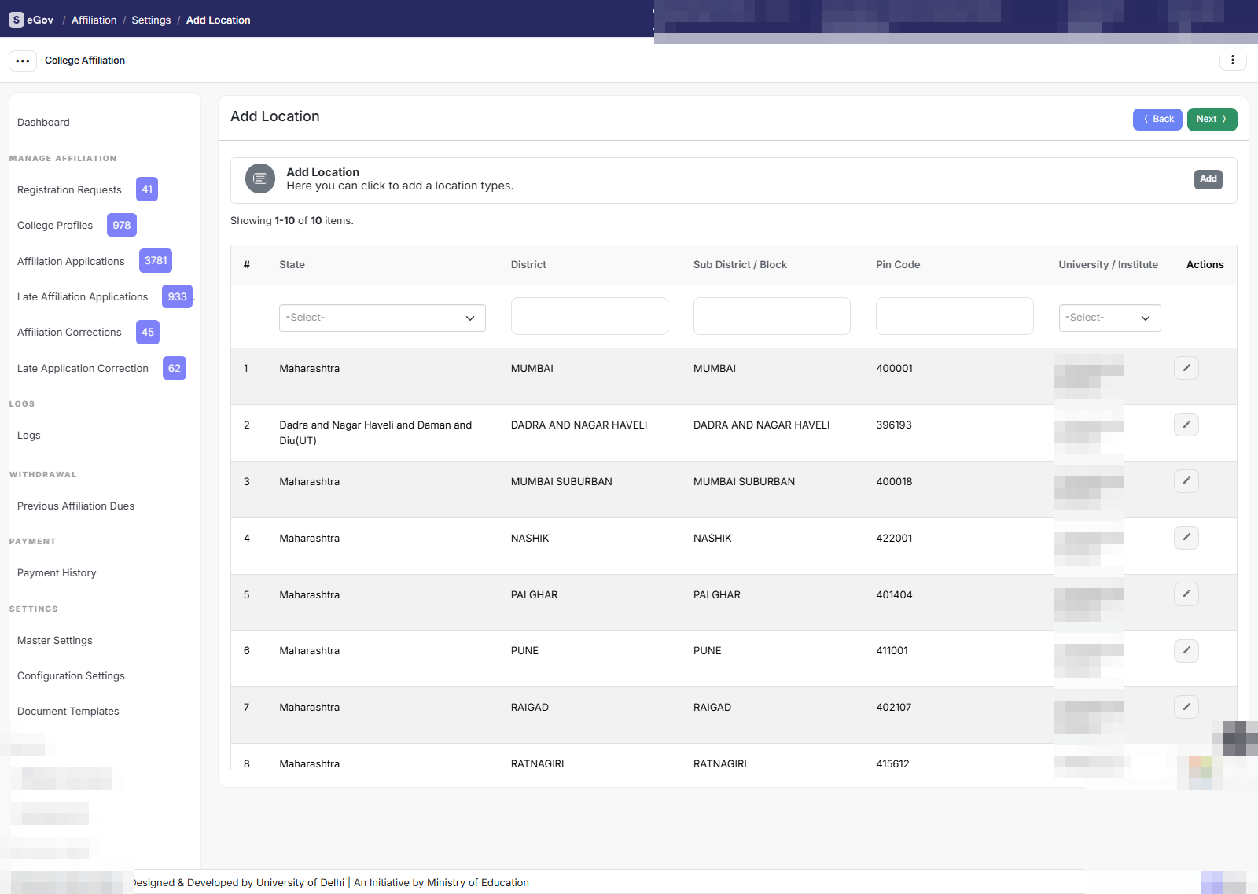Proceed with the Next button

[x=1212, y=119]
